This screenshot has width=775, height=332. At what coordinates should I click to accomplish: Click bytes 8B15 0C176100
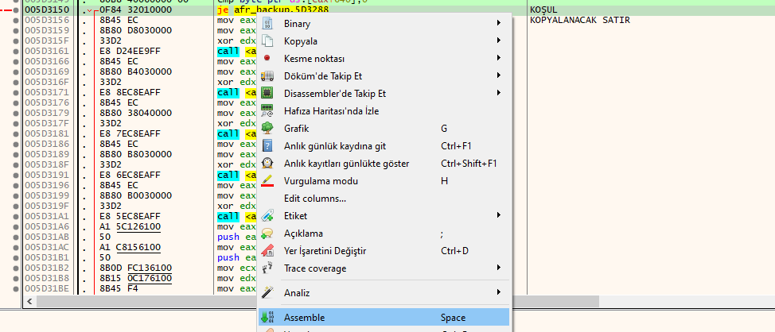pyautogui.click(x=136, y=278)
